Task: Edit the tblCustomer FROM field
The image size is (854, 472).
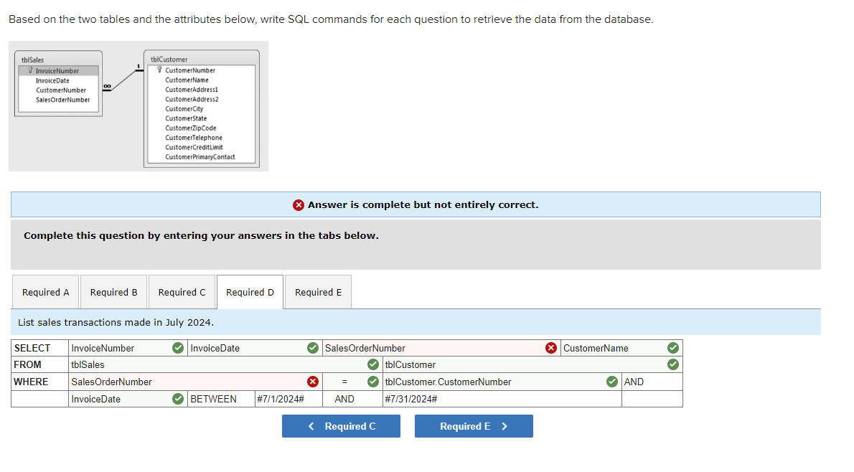Action: click(x=532, y=364)
